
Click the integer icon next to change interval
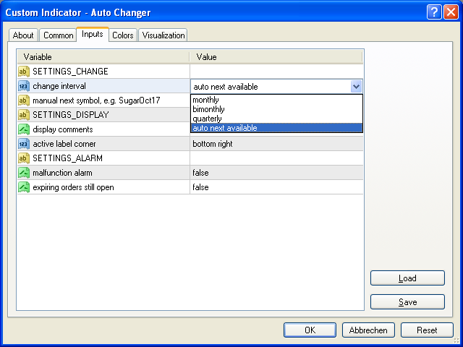(x=23, y=86)
